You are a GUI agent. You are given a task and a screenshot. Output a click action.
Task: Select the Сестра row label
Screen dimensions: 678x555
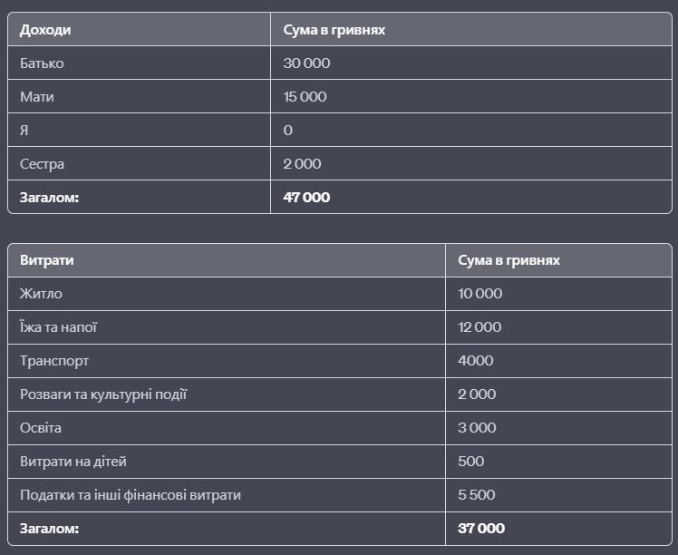[42, 164]
